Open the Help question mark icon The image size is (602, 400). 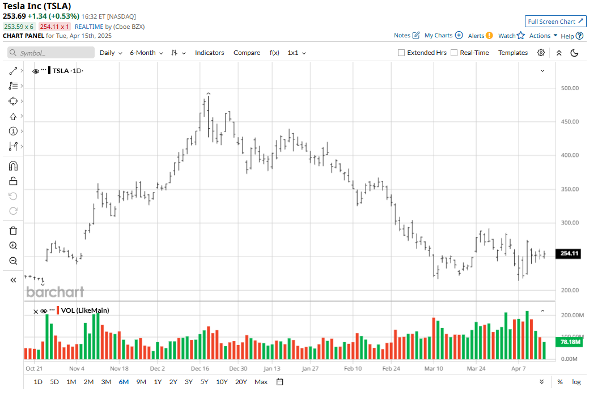580,36
